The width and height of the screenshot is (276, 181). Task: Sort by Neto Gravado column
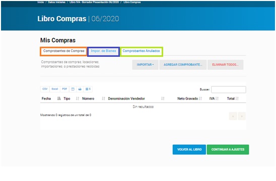pos(188,99)
